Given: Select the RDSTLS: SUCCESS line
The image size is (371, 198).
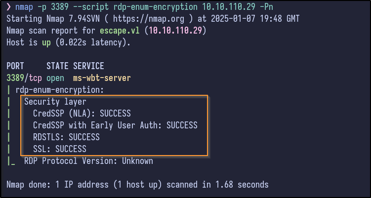Looking at the screenshot, I should pos(66,137).
